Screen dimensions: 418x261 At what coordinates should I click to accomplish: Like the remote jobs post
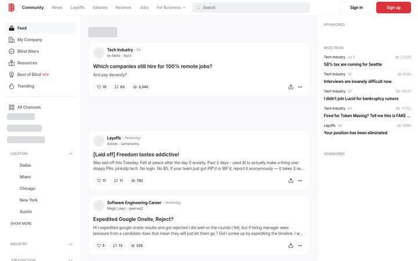(x=101, y=87)
